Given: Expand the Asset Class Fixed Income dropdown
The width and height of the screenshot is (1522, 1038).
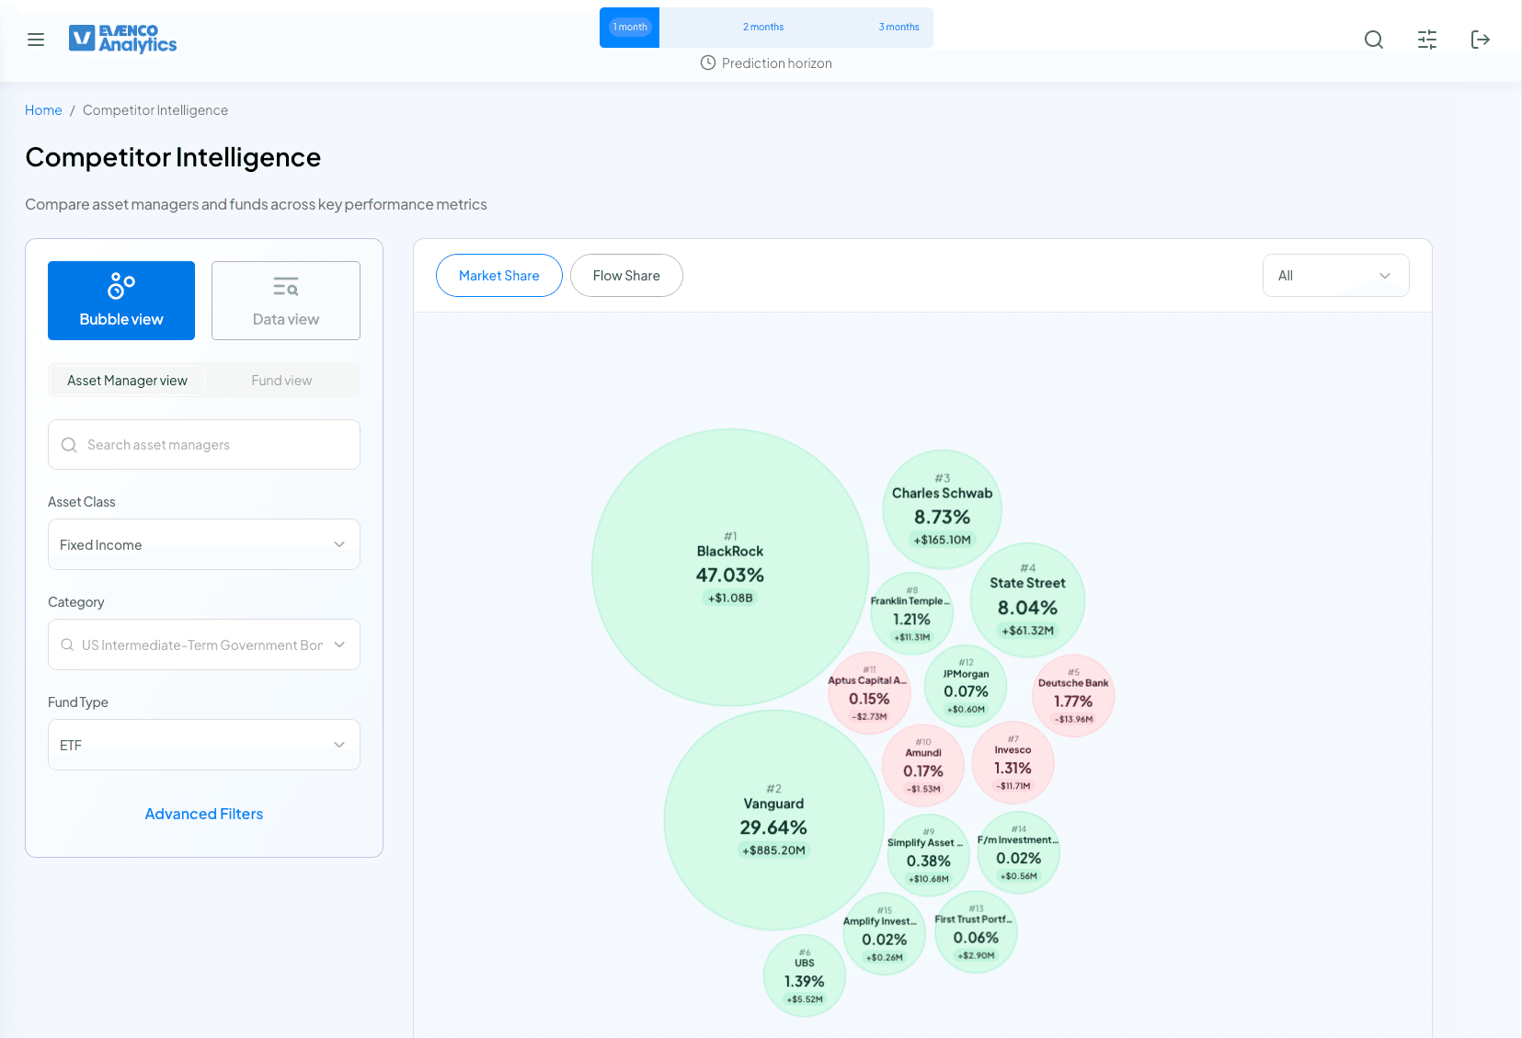Looking at the screenshot, I should (203, 544).
